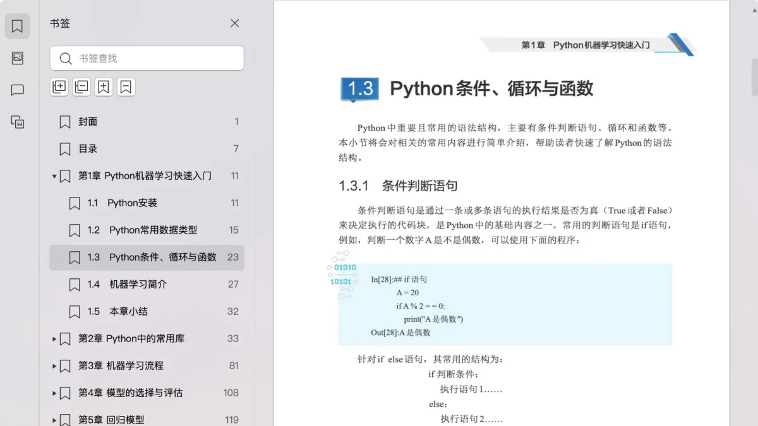Open bookmark 第1章 Python机器学习快速入门

147,176
